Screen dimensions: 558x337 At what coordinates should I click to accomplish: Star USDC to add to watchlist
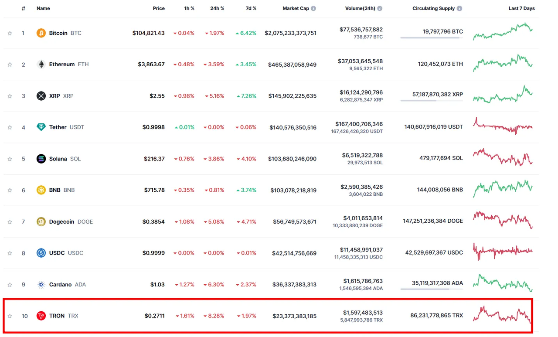point(10,253)
